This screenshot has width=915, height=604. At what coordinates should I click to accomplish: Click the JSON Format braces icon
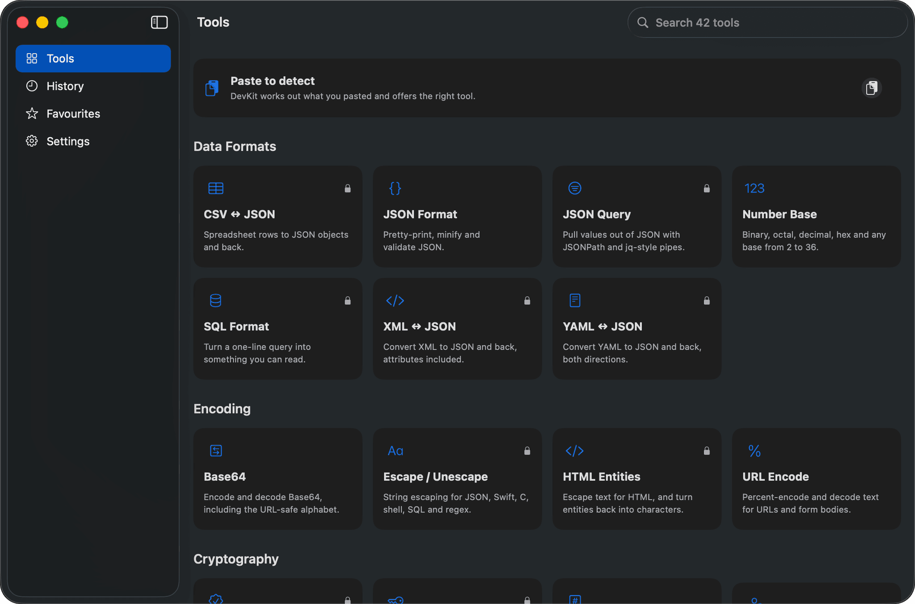pos(395,188)
